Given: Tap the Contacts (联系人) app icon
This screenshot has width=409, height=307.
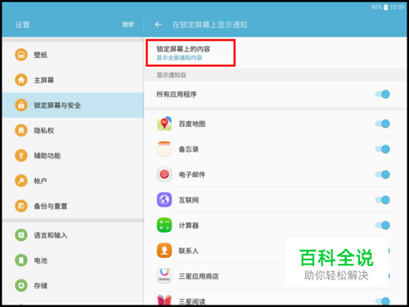Looking at the screenshot, I should point(164,251).
